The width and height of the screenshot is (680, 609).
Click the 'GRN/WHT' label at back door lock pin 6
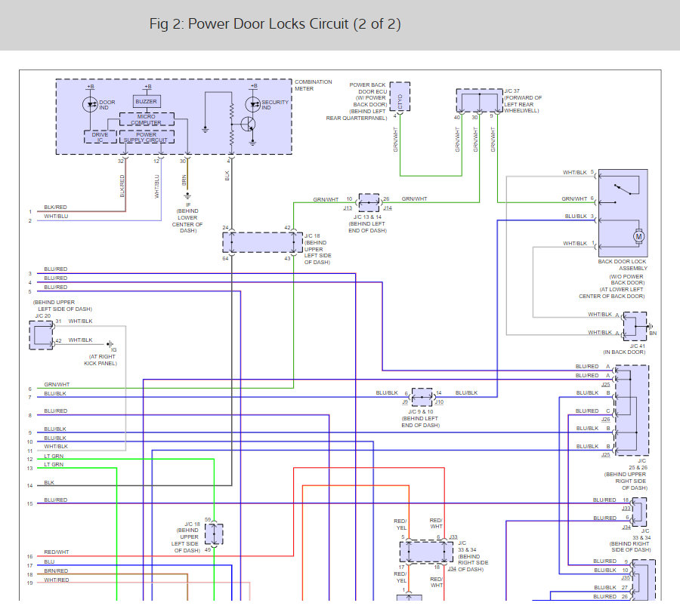tap(574, 198)
